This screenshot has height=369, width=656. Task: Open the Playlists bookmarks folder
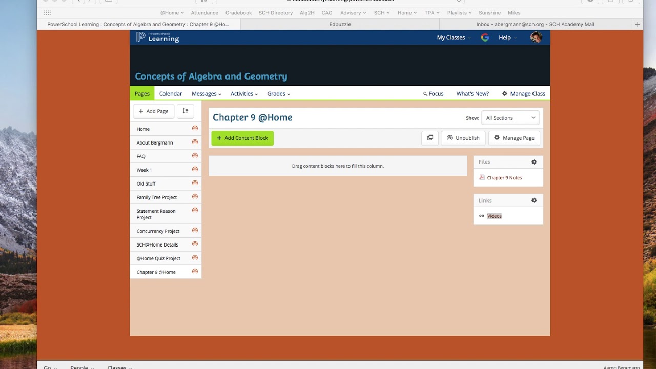point(459,13)
